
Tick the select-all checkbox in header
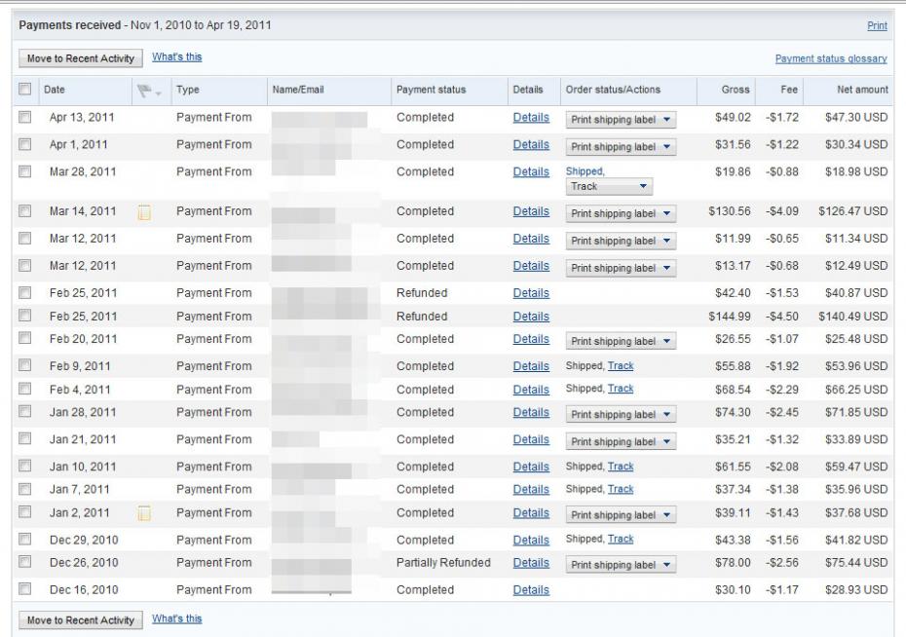(25, 89)
